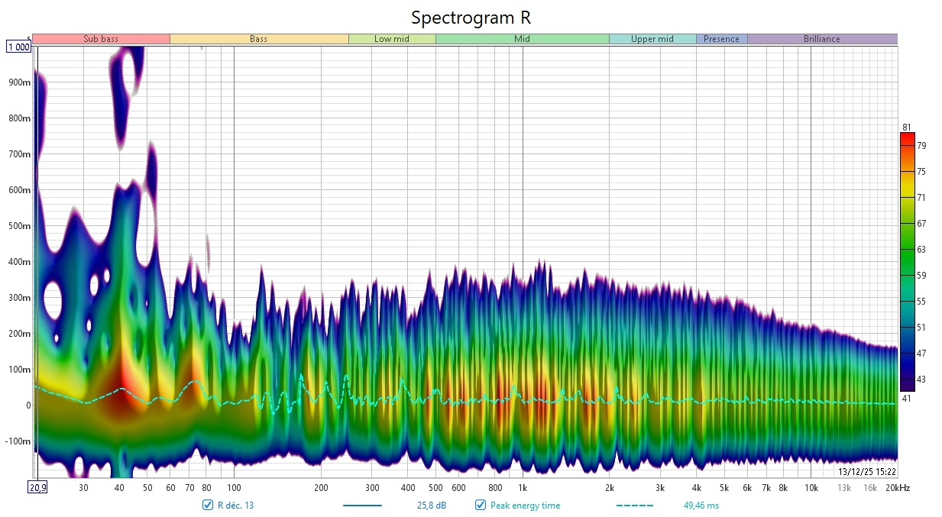Click the 'R déc. 13' legend name

(235, 506)
